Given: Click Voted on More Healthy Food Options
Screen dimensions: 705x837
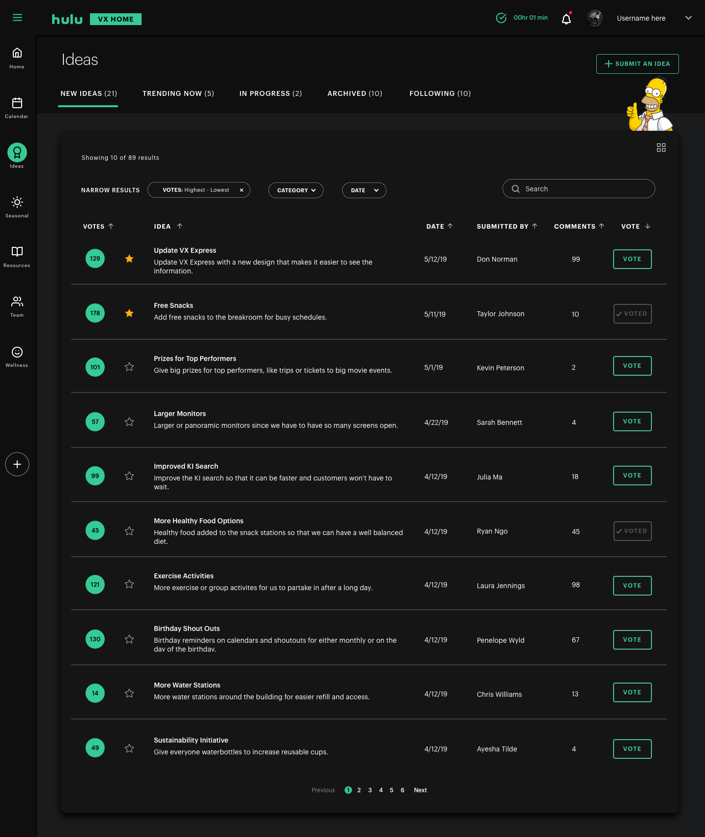Looking at the screenshot, I should click(632, 531).
